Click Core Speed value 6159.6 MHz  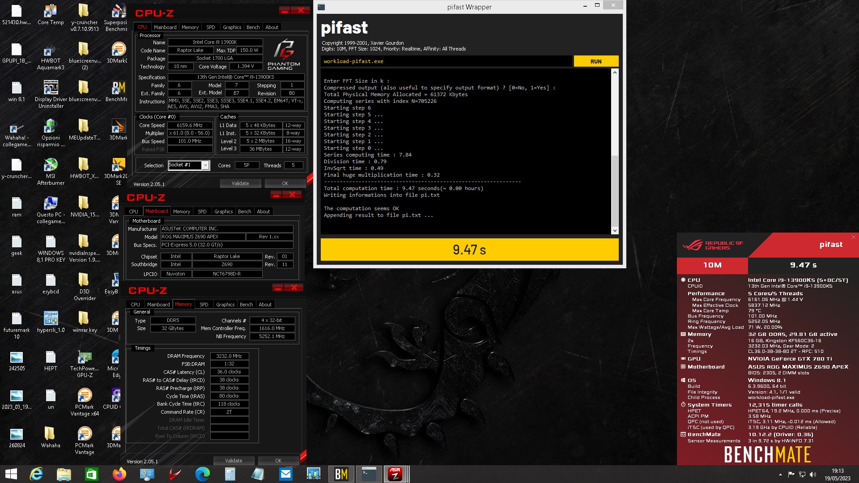tap(190, 125)
